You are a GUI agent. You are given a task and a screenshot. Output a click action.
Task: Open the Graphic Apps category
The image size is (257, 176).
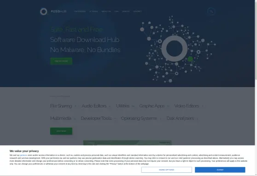[152, 106]
